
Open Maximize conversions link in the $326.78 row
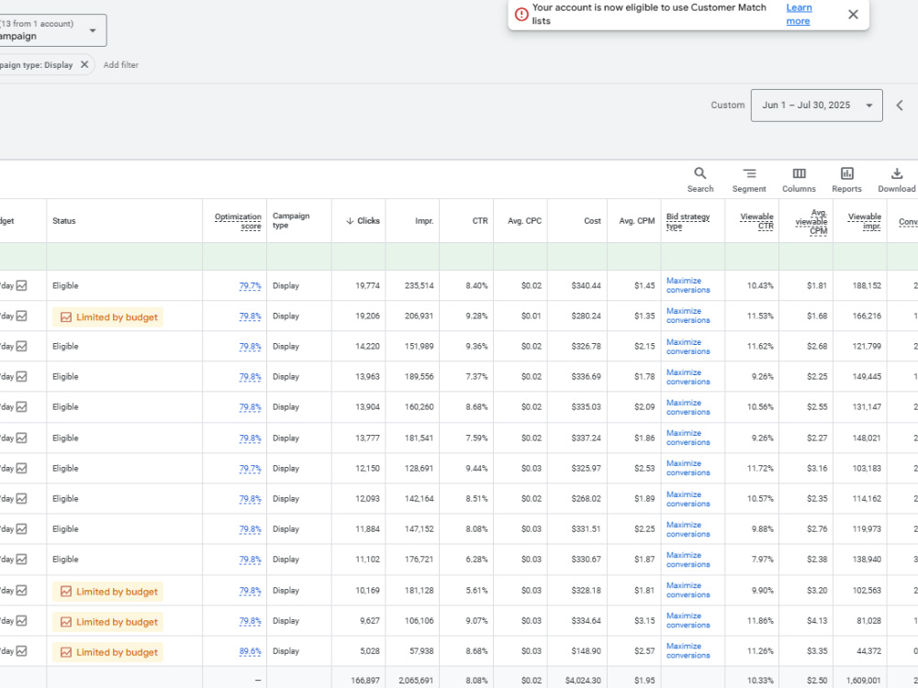[688, 347]
